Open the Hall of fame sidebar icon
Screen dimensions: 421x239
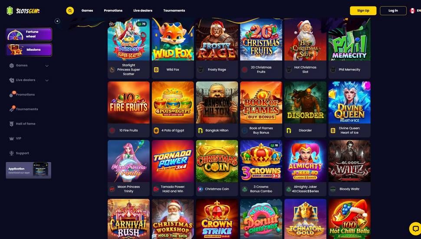[12, 124]
